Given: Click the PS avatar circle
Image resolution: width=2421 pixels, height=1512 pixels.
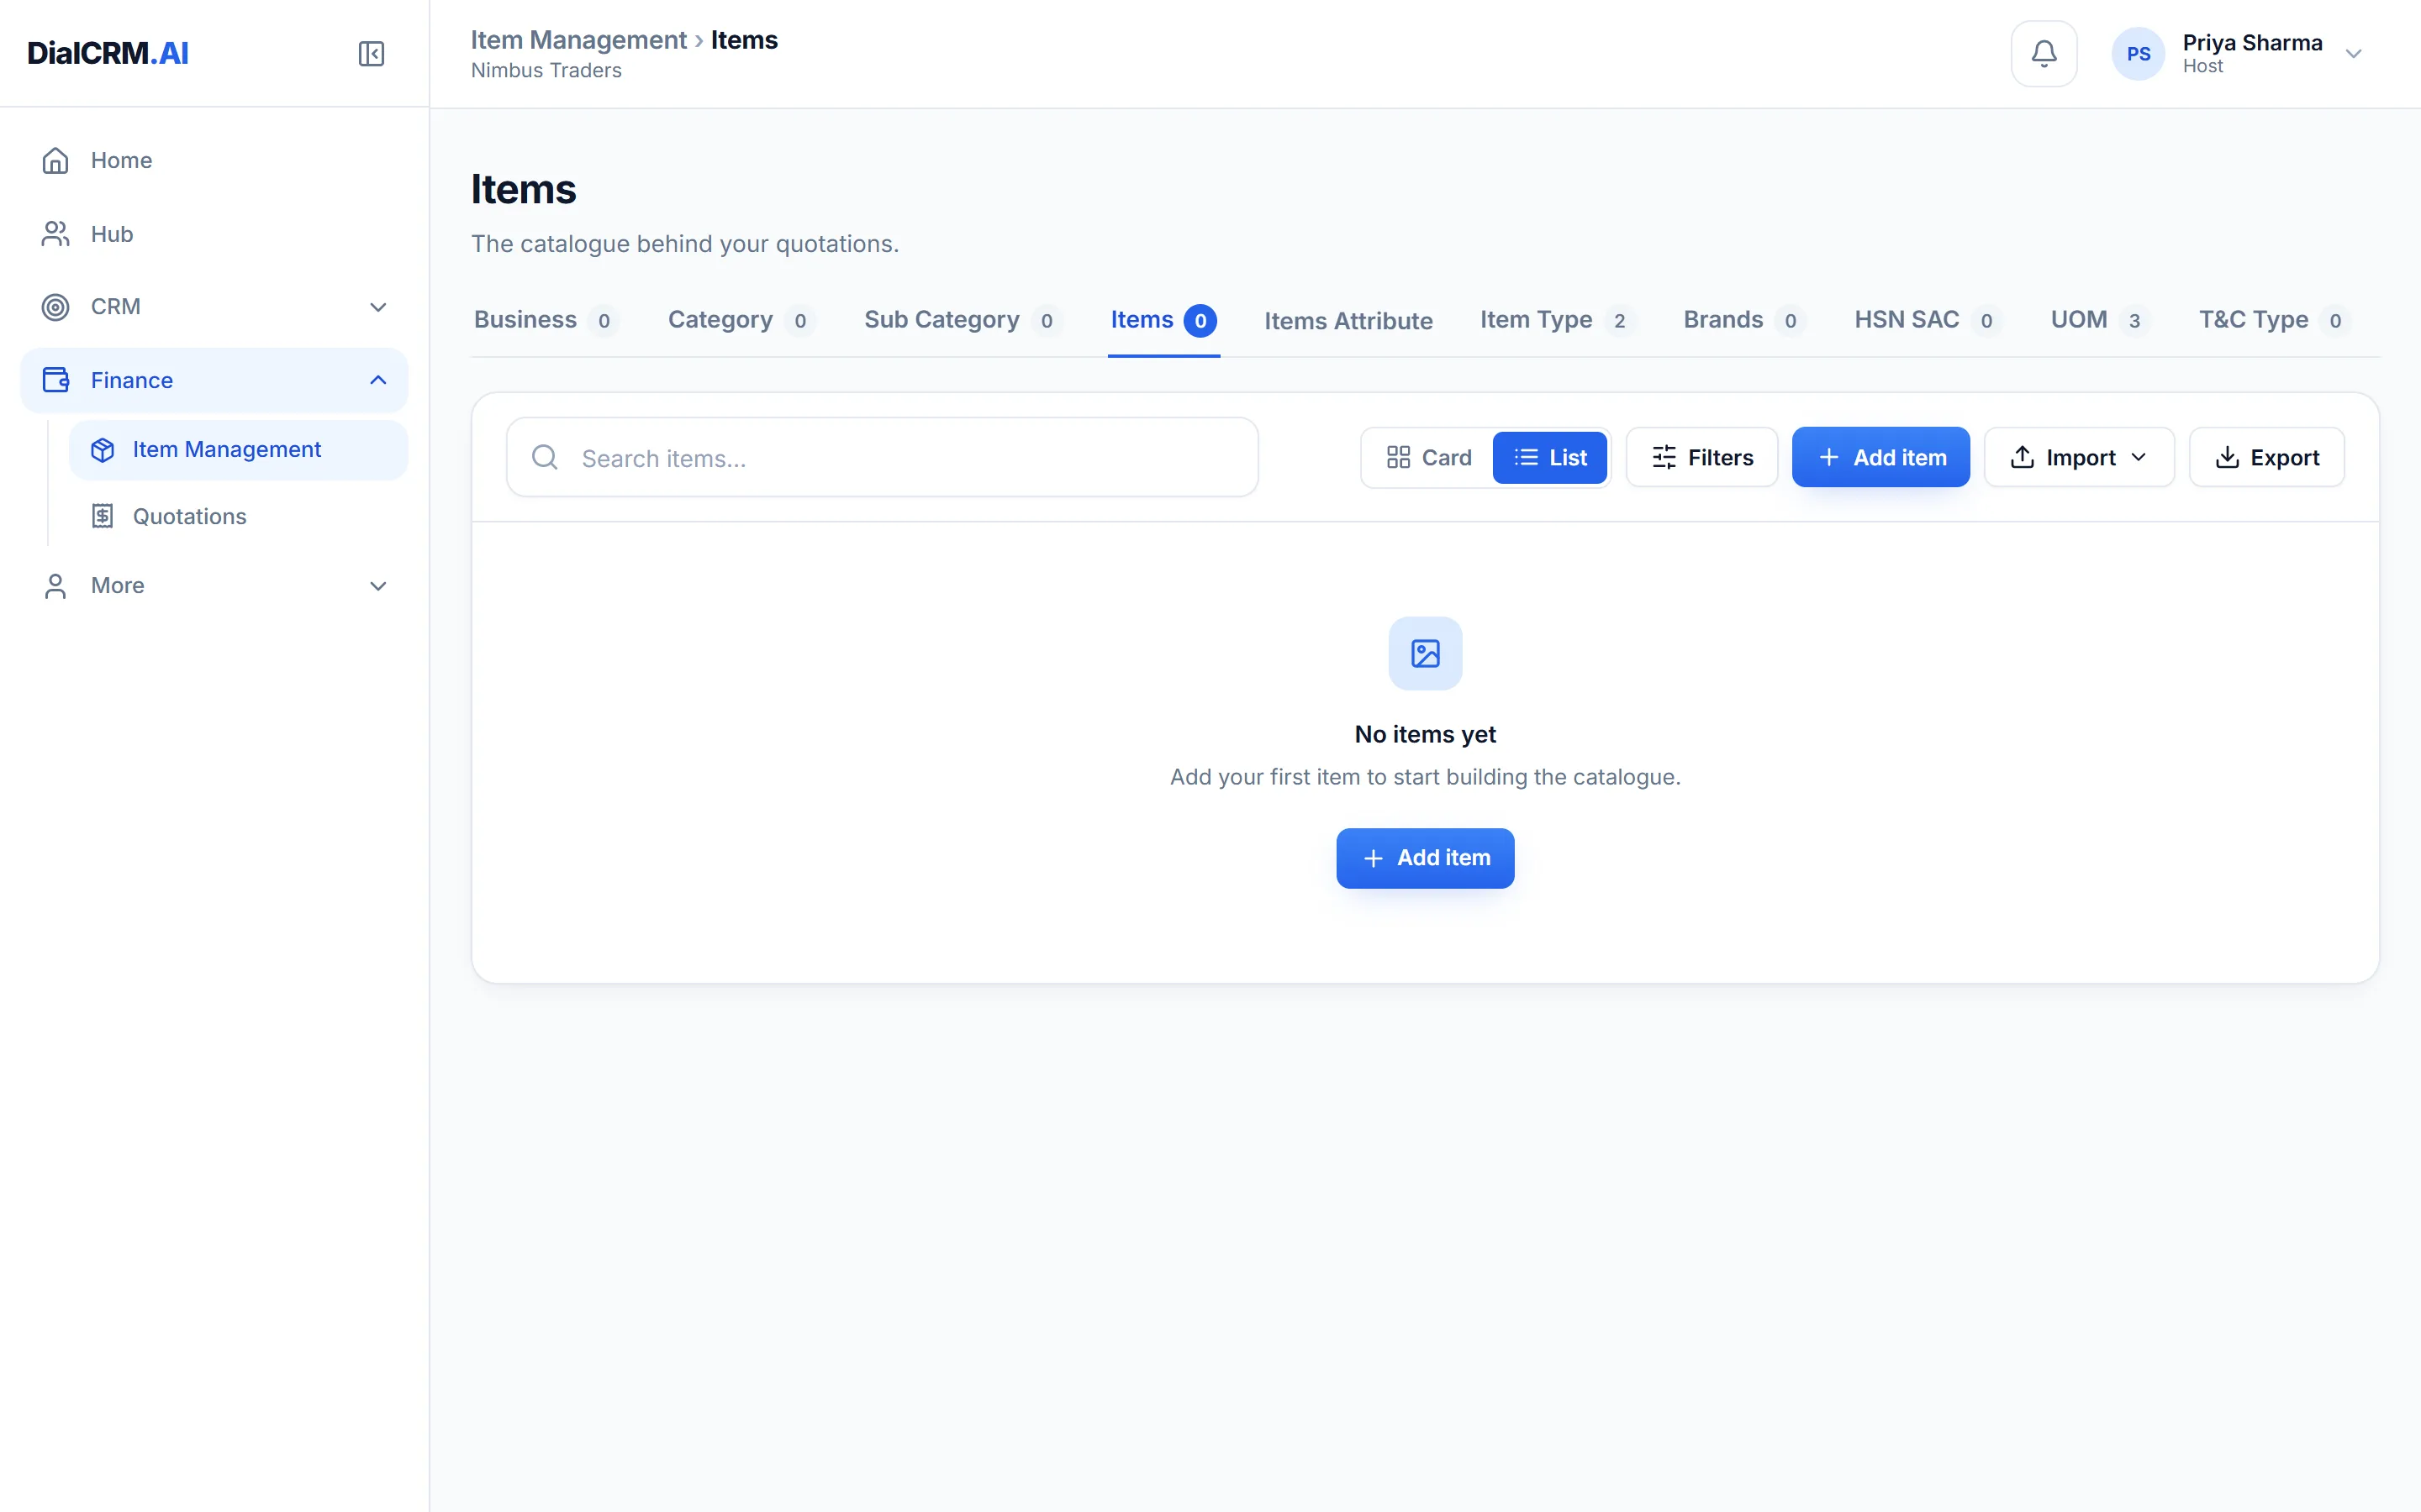Looking at the screenshot, I should click(x=2138, y=53).
